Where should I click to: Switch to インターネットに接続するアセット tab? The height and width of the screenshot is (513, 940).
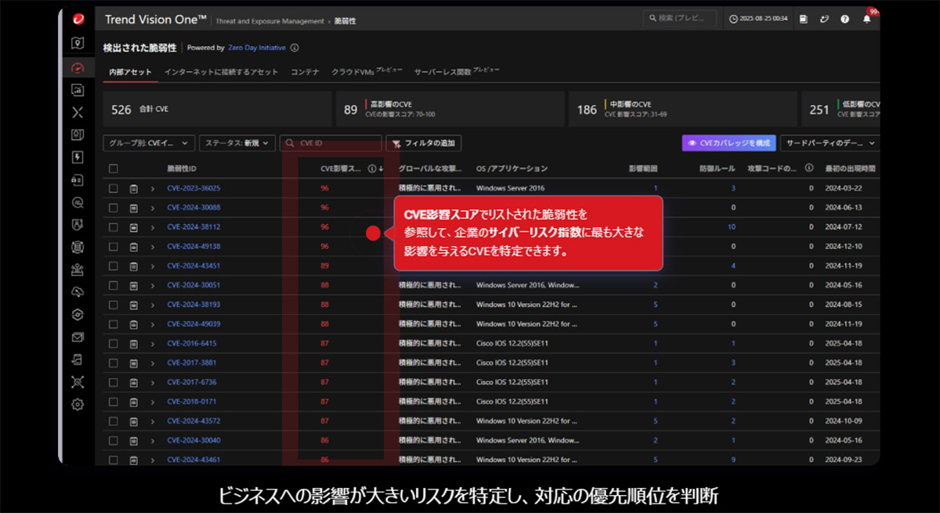(221, 72)
